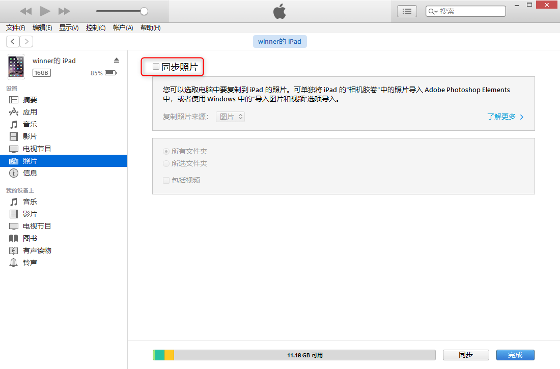The height and width of the screenshot is (369, 560).
Task: Click the fast-forward playback button
Action: coord(64,11)
